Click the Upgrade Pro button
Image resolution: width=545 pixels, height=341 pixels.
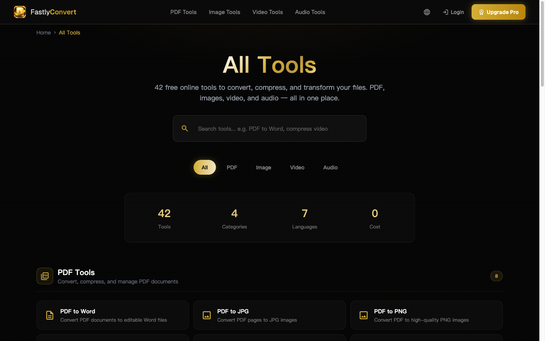point(498,12)
